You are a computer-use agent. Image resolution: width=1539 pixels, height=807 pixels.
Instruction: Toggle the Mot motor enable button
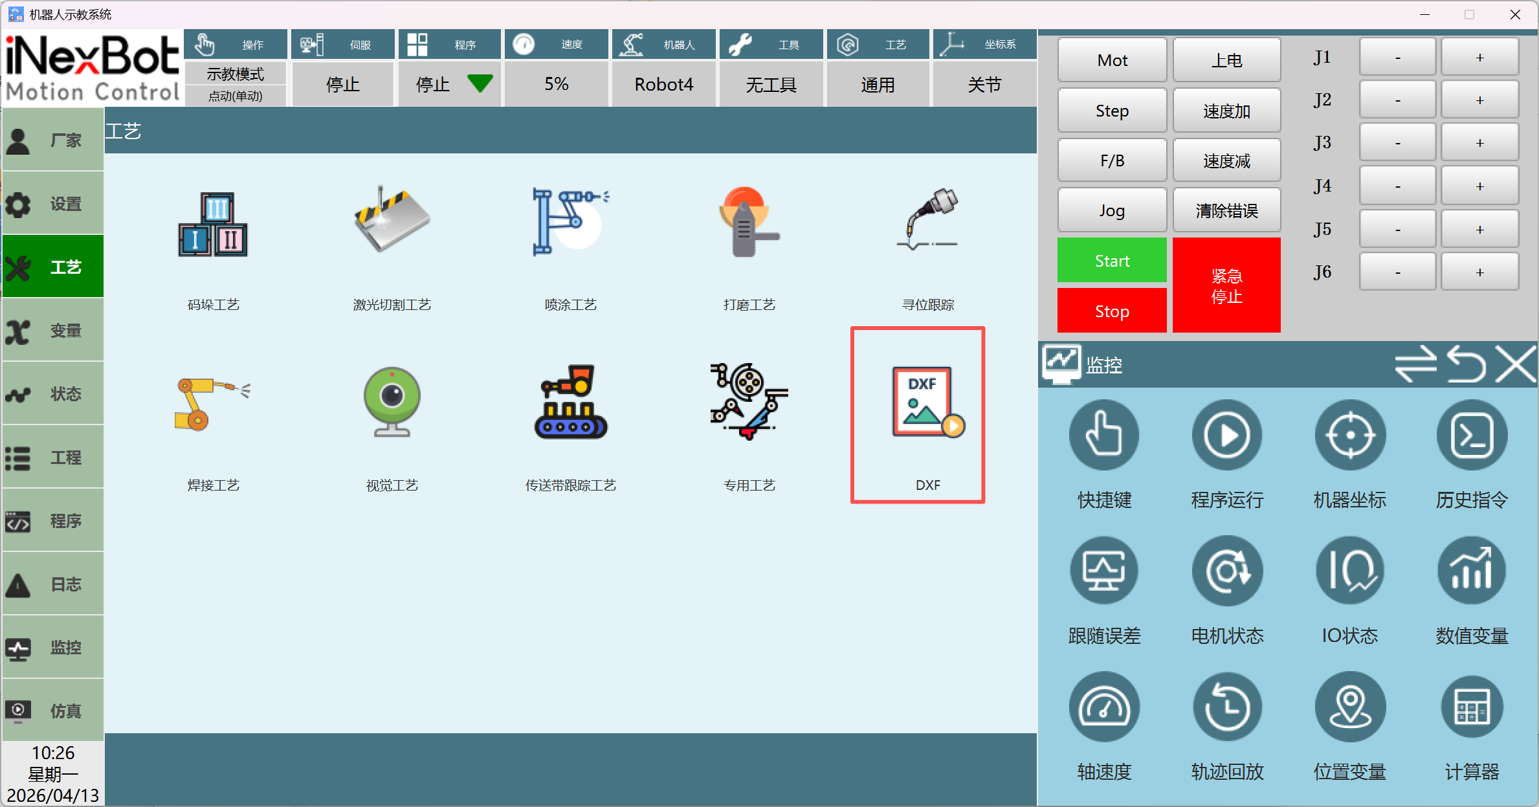[1112, 60]
